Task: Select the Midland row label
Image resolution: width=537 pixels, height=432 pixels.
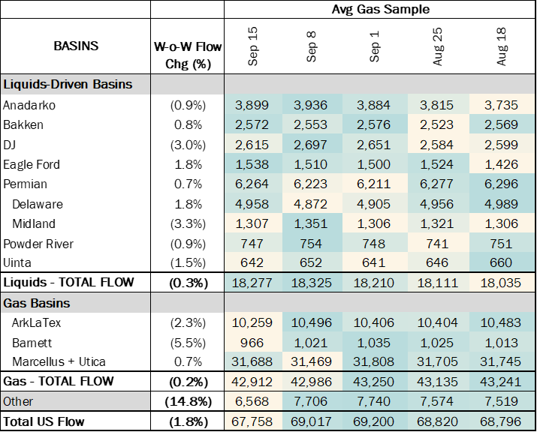Action: tap(34, 223)
